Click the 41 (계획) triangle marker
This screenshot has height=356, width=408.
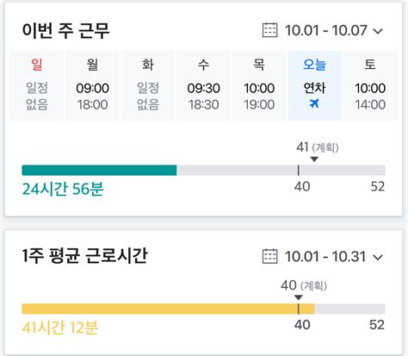[x=314, y=159]
